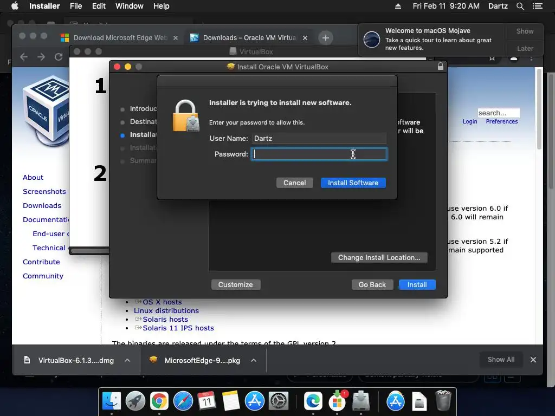Click the User Name field showing Dartz

(x=319, y=138)
